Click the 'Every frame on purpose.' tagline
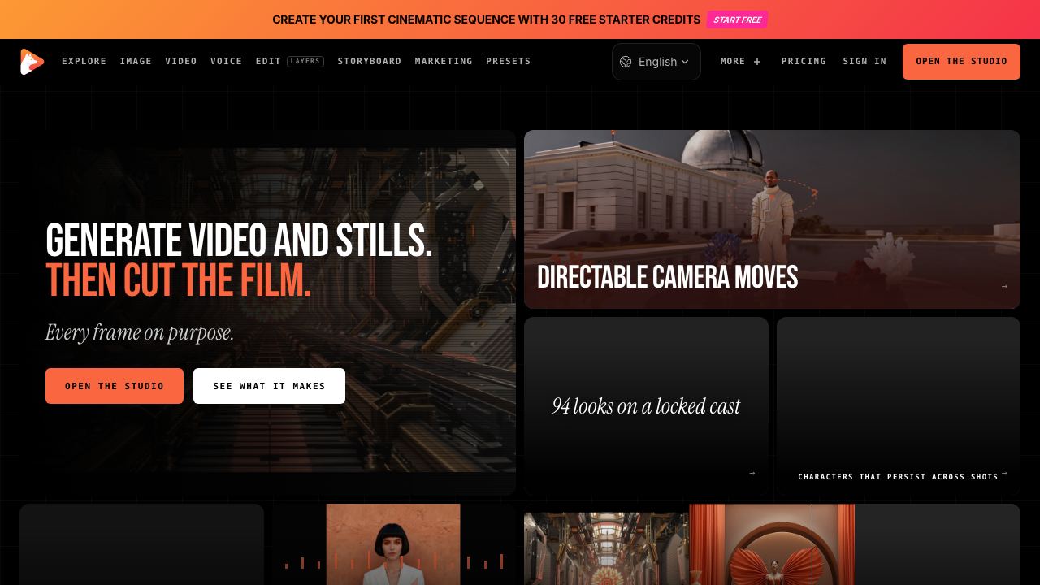This screenshot has height=585, width=1040. tap(140, 332)
